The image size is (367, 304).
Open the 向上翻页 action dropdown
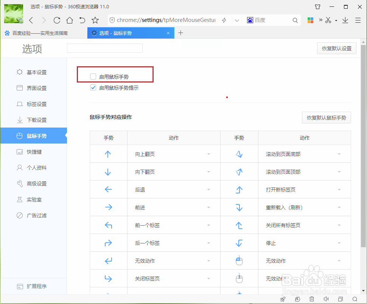208,154
